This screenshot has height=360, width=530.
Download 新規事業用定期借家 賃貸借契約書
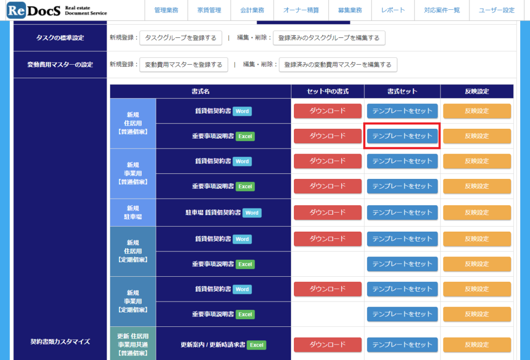tap(328, 289)
